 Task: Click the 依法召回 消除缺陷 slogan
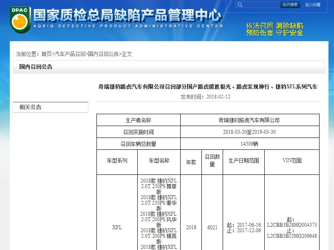pyautogui.click(x=275, y=25)
